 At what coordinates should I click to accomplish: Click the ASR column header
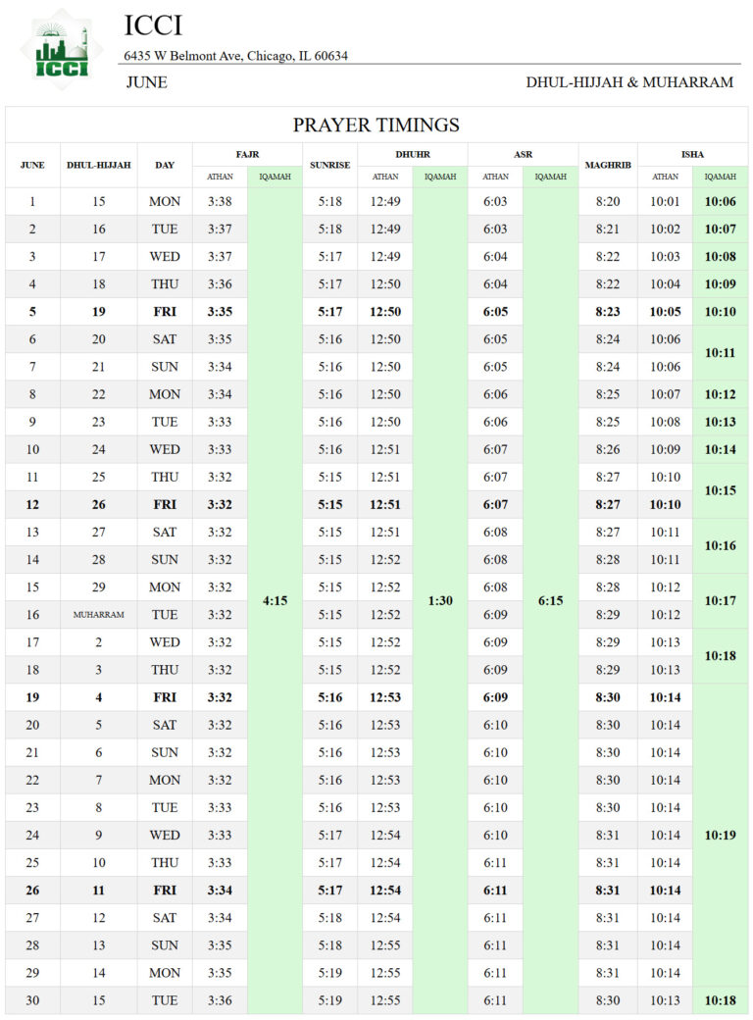[523, 154]
